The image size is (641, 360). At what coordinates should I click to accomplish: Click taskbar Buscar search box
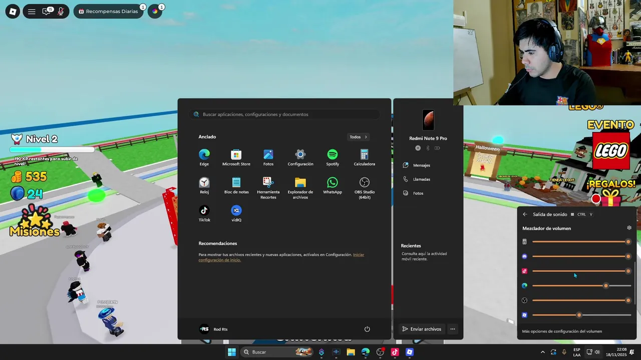pos(277,352)
